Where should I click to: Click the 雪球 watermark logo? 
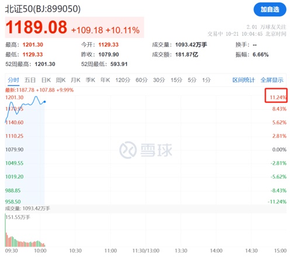point(146,150)
